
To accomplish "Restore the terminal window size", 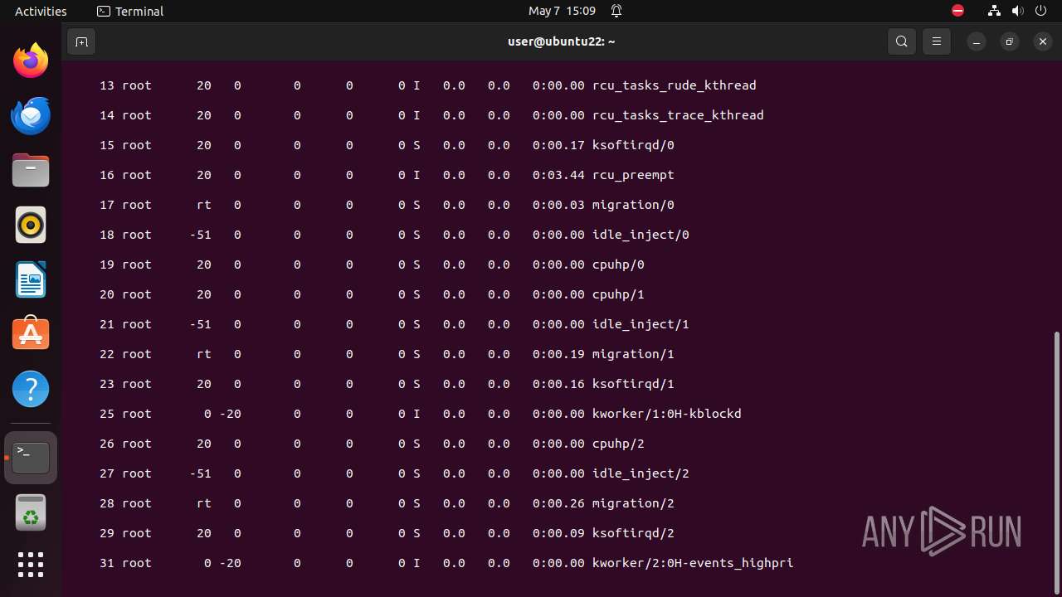I will click(1010, 41).
